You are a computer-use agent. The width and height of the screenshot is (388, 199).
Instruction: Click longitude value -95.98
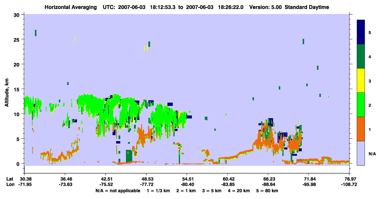pos(309,184)
